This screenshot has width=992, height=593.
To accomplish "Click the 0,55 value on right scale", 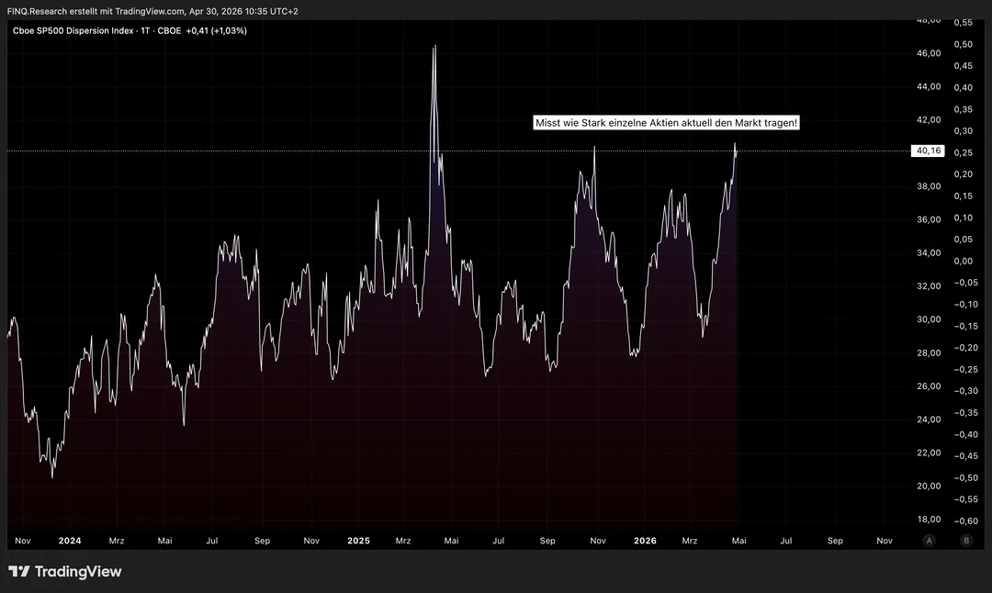I will [x=964, y=22].
